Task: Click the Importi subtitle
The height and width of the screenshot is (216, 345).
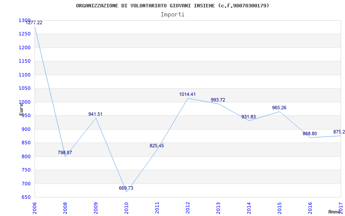Action: click(172, 15)
